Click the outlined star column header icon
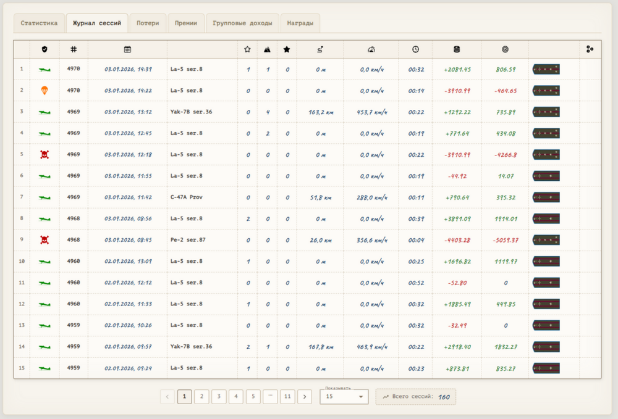The width and height of the screenshot is (618, 419). (248, 49)
